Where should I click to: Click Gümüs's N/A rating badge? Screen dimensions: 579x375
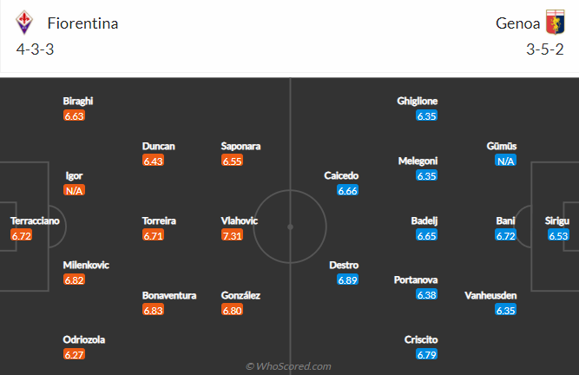(505, 161)
